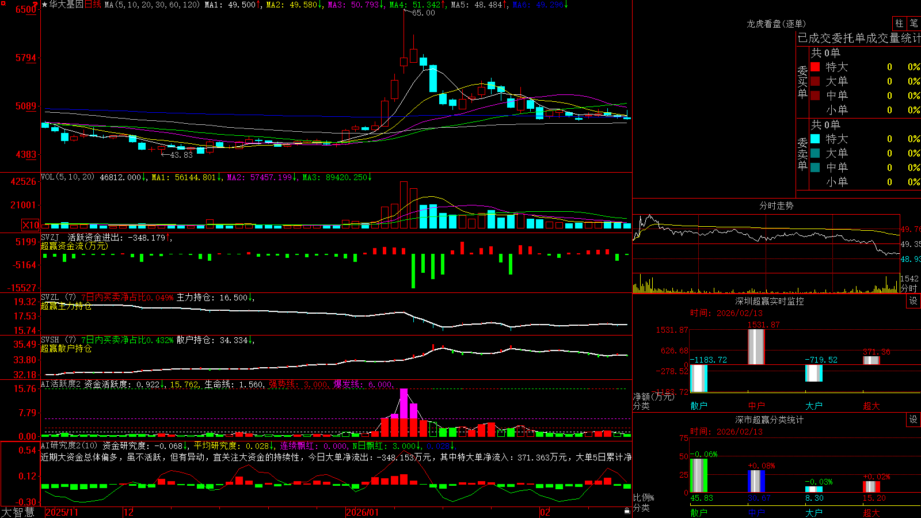This screenshot has width=921, height=518.
Task: Open the MA(5,10,20,30,60,120) indicator parameters
Action: tap(151, 5)
